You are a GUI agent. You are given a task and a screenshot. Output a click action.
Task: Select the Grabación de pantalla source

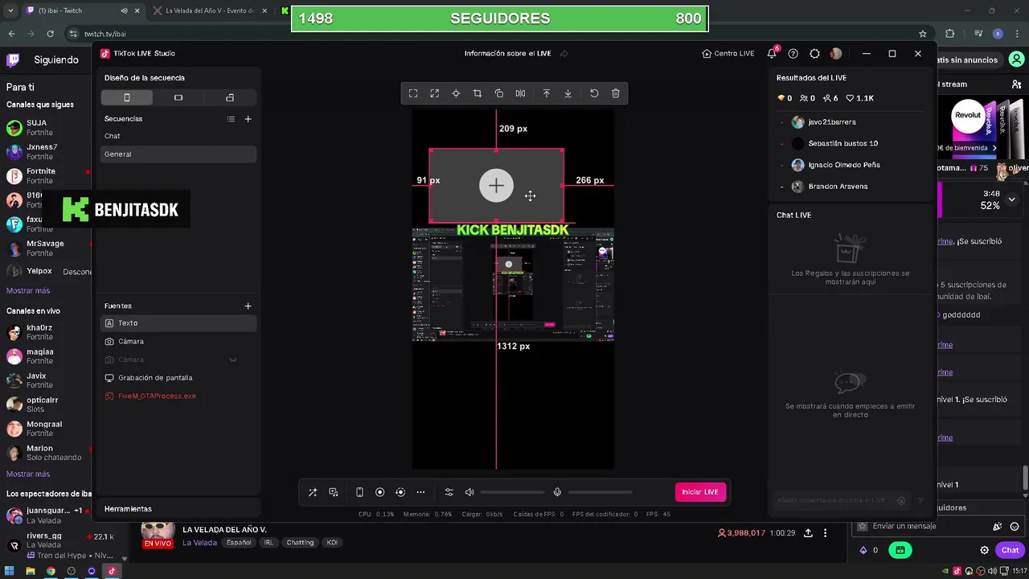pos(178,378)
